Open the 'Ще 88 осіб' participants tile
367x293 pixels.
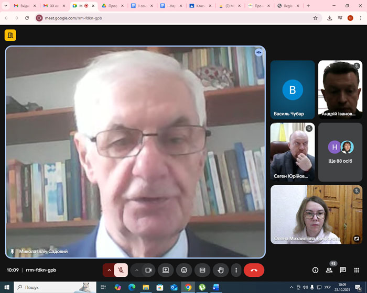(340, 152)
